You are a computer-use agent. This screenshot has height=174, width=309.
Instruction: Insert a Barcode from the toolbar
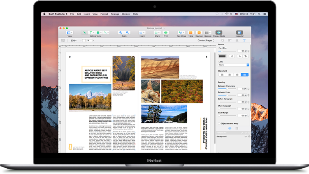[208, 32]
